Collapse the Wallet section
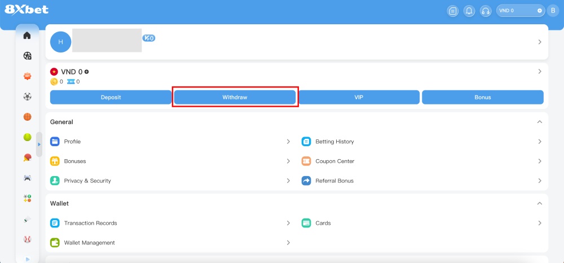Screen dimensions: 564x263 540,203
